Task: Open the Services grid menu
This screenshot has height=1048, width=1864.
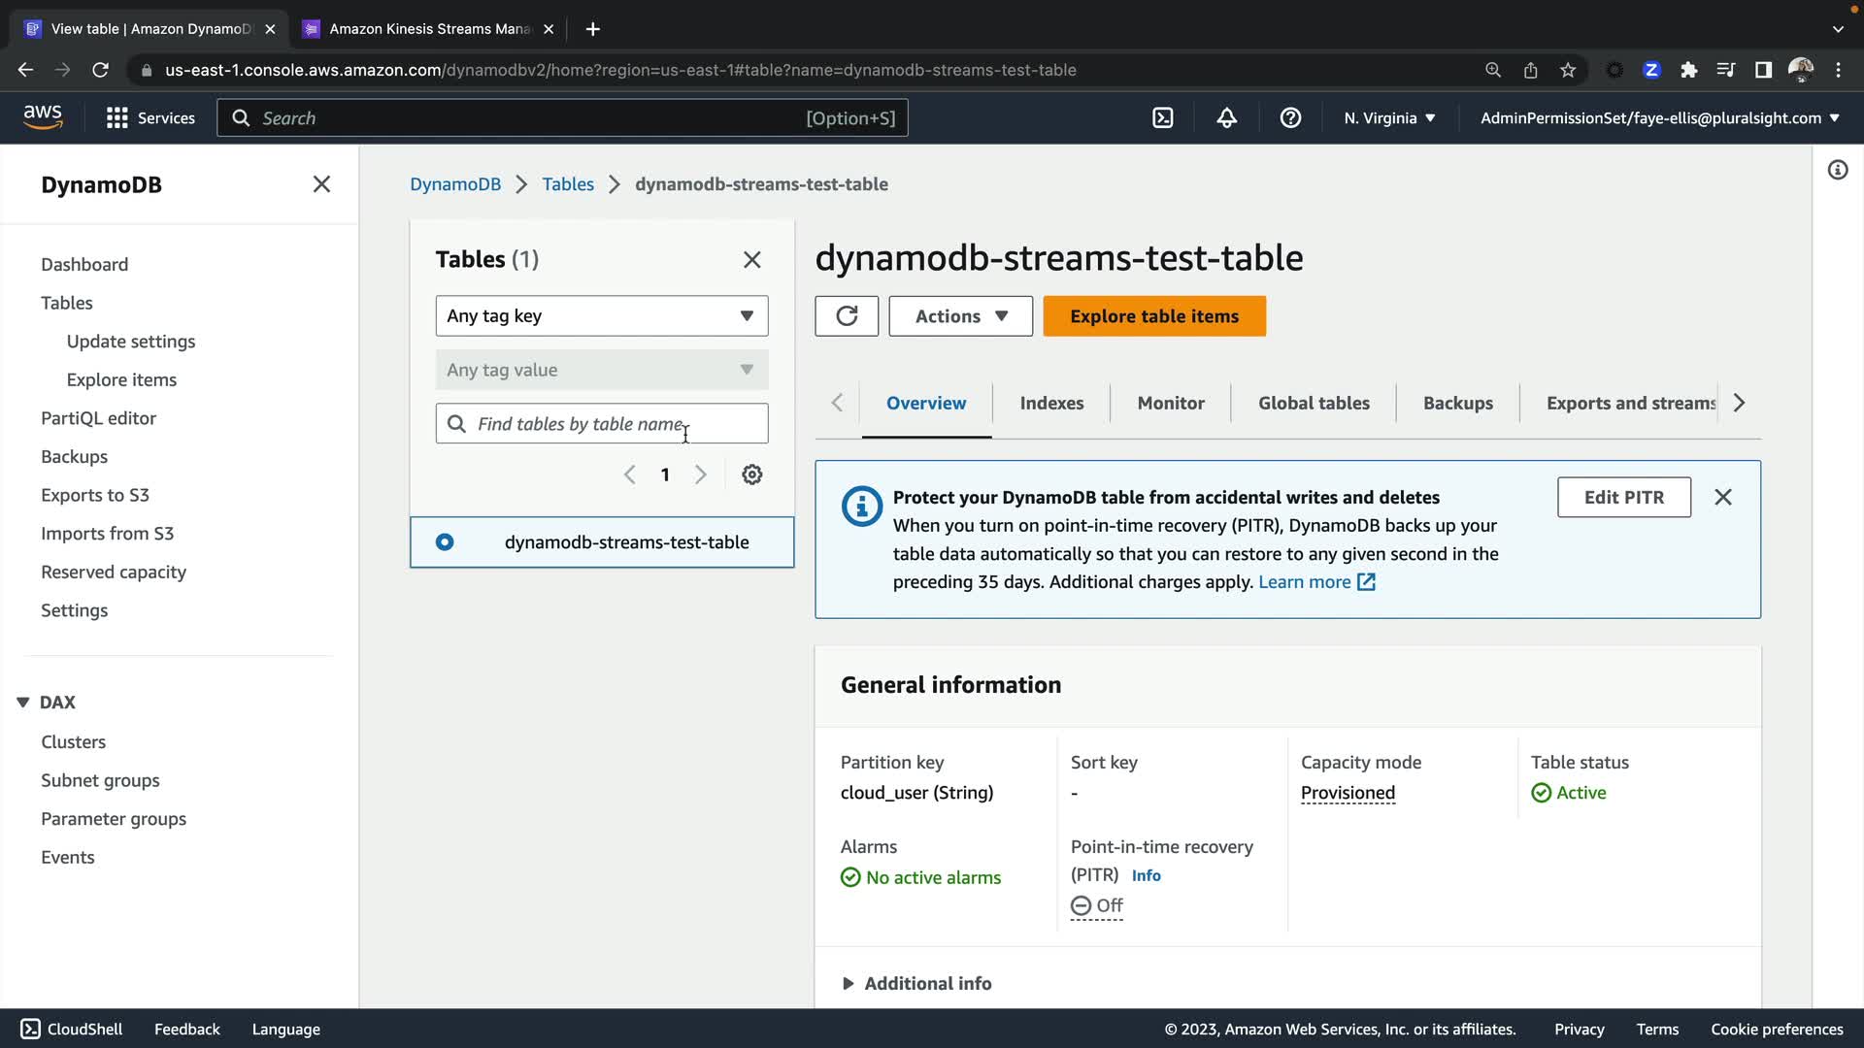Action: coord(150,117)
